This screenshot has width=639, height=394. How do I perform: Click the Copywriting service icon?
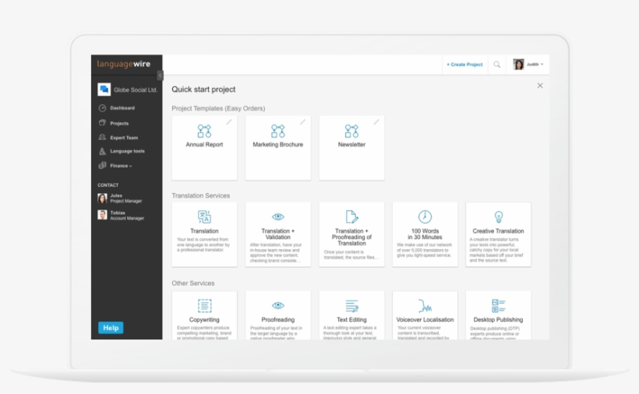(204, 306)
